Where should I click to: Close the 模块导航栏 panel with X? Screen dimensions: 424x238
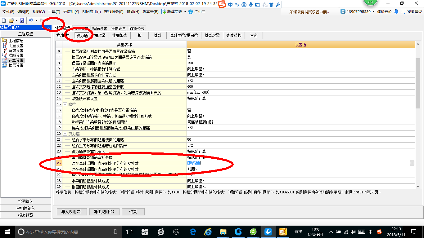(48, 28)
